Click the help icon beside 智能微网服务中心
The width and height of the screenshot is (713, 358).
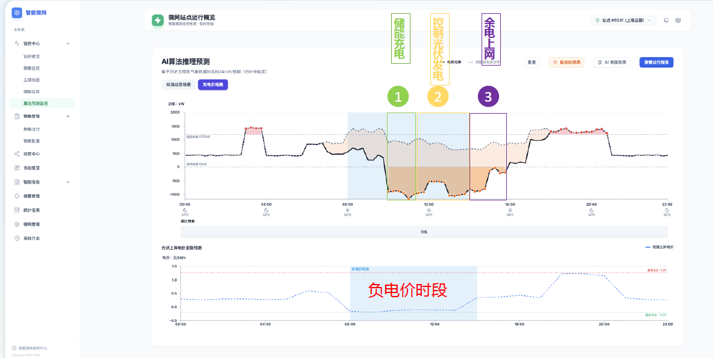tap(14, 348)
